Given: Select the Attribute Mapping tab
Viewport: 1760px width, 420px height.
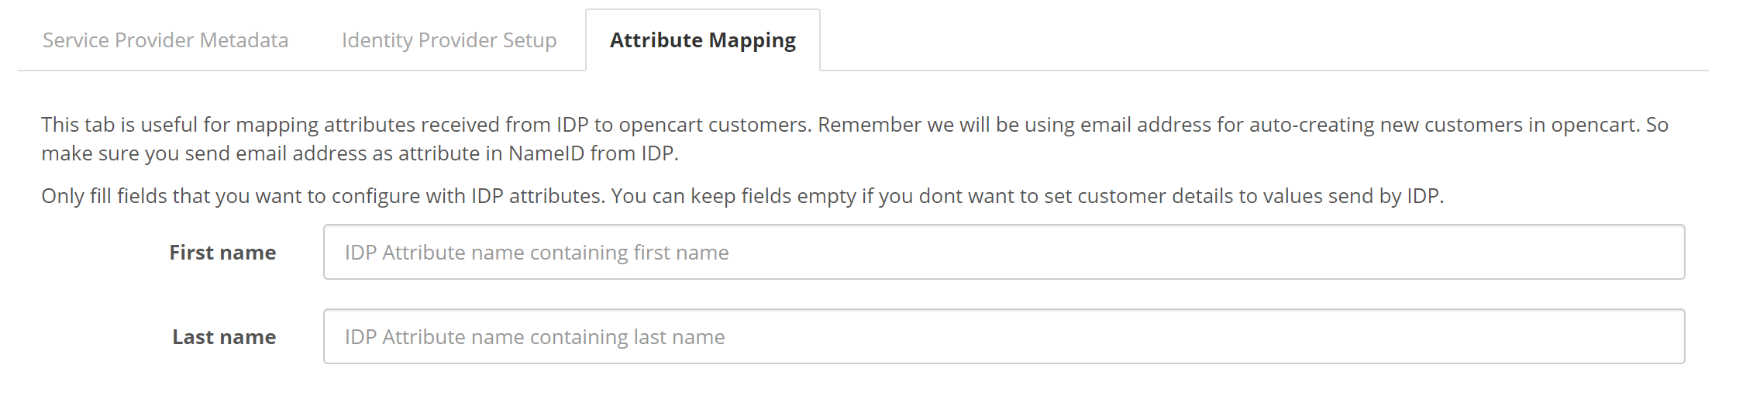Looking at the screenshot, I should click(x=702, y=40).
